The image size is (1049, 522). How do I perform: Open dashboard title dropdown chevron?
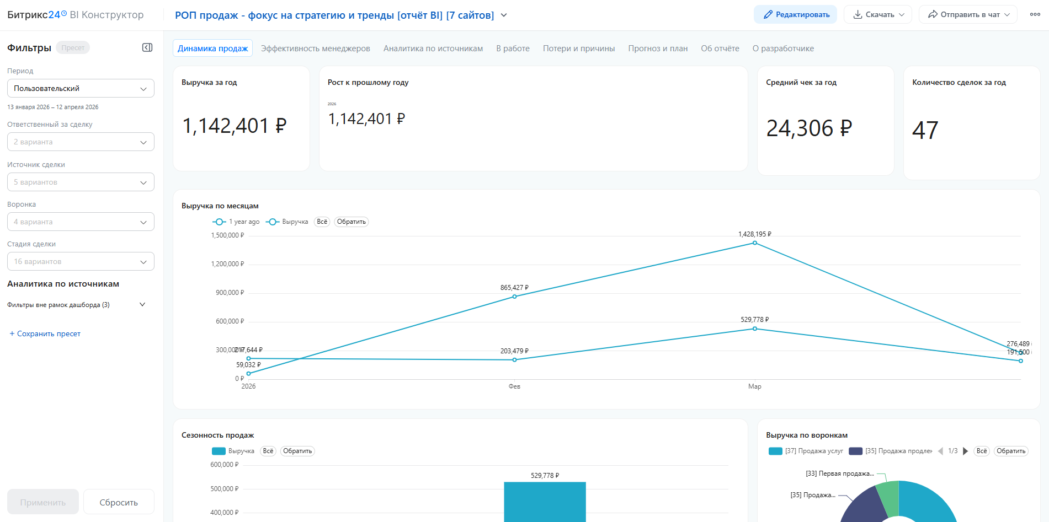504,15
